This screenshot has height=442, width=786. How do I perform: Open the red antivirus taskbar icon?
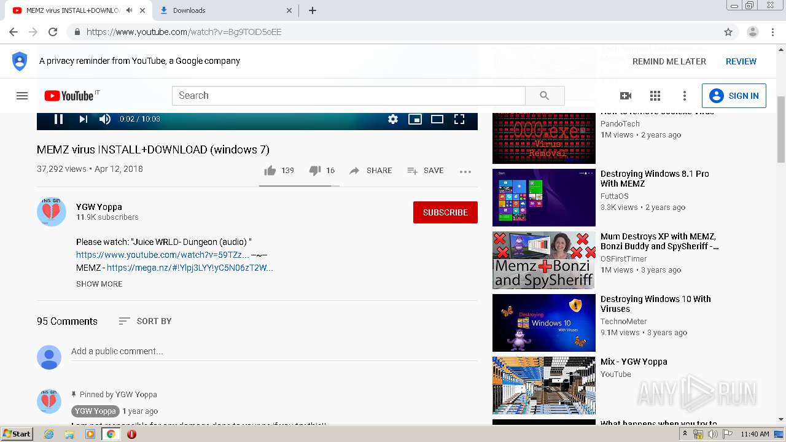(131, 434)
